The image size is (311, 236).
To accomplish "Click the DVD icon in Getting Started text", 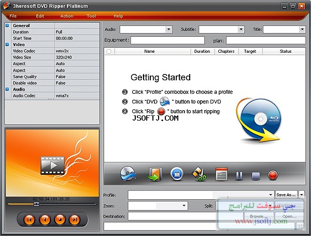I will (165, 101).
